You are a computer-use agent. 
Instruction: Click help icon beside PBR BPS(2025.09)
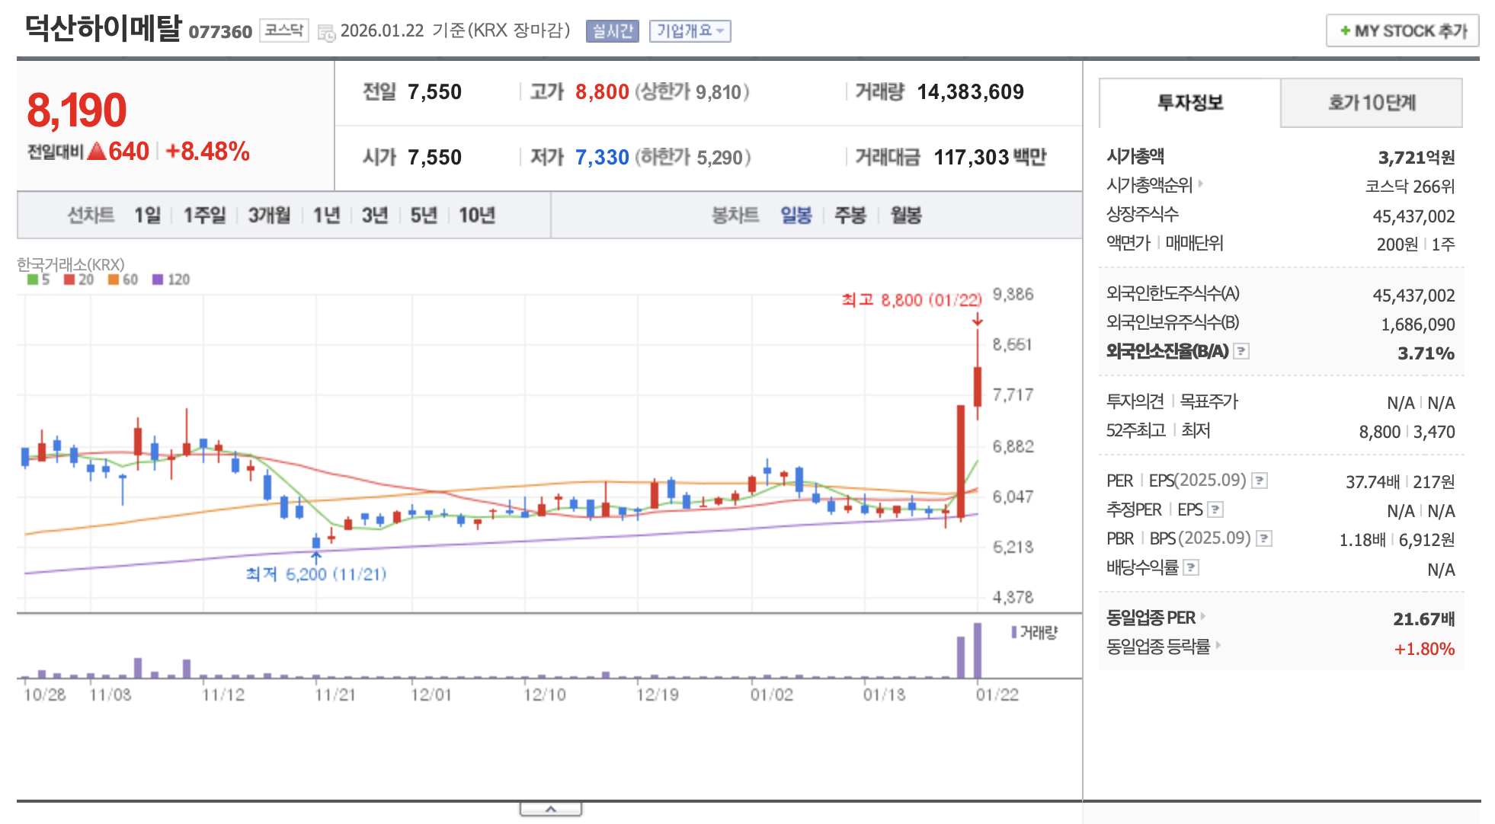coord(1264,538)
